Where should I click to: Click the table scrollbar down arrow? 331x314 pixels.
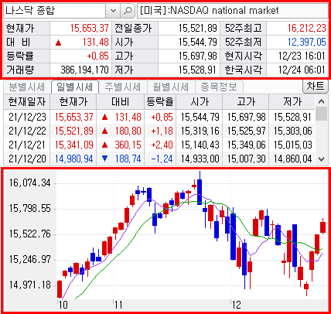pos(321,159)
